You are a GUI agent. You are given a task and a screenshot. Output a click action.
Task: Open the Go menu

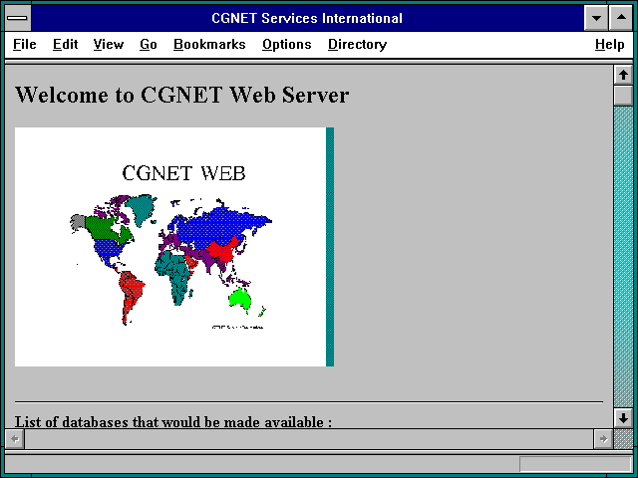pos(149,44)
